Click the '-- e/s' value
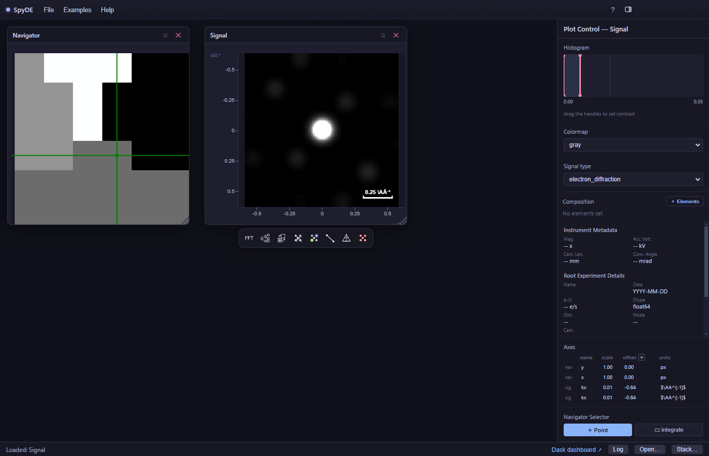Image resolution: width=709 pixels, height=456 pixels. [570, 307]
